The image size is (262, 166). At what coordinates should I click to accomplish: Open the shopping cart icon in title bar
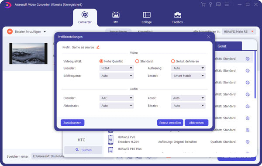[203, 4]
